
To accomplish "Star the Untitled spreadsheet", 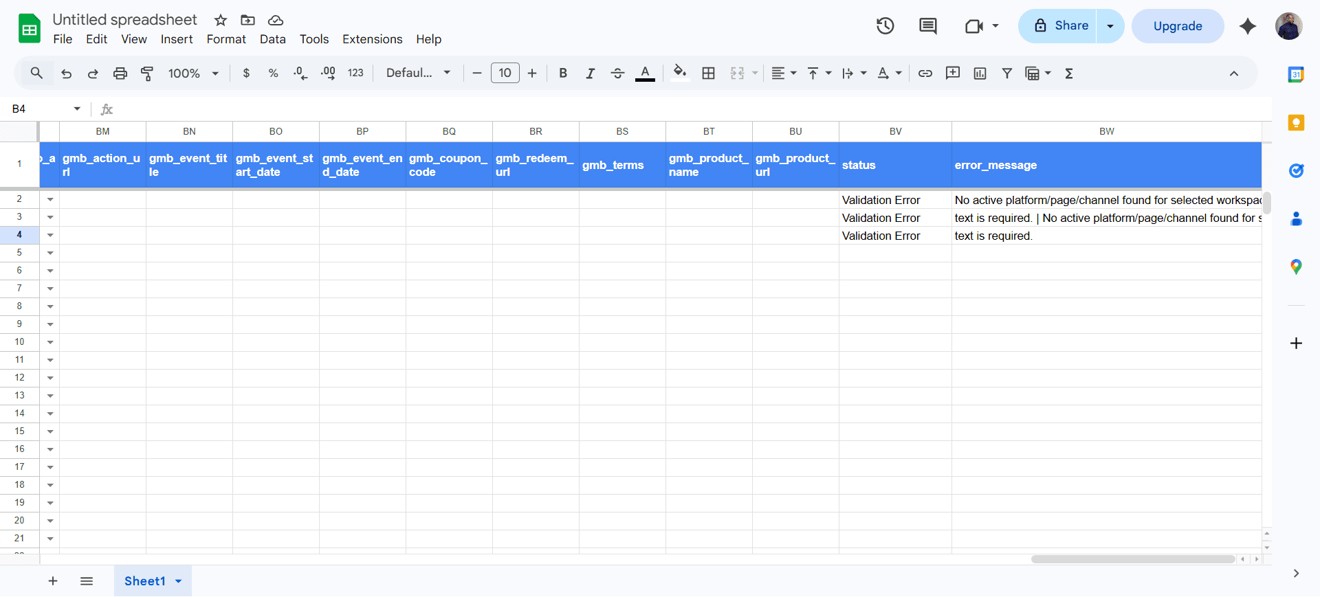I will [221, 20].
